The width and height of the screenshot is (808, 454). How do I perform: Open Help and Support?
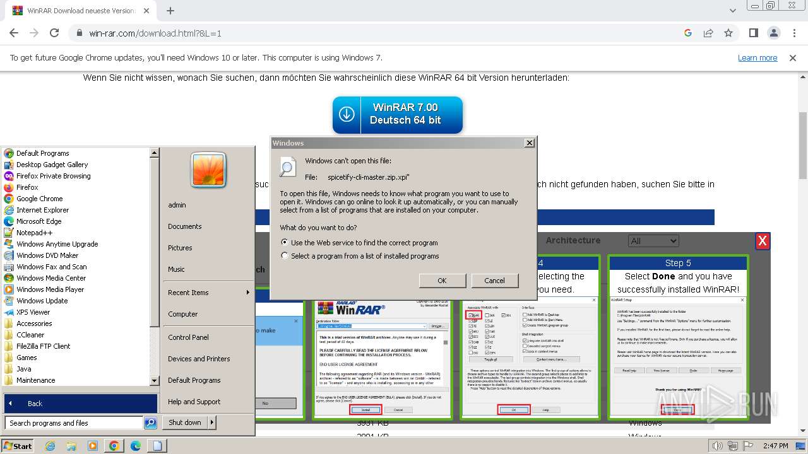[x=194, y=402]
